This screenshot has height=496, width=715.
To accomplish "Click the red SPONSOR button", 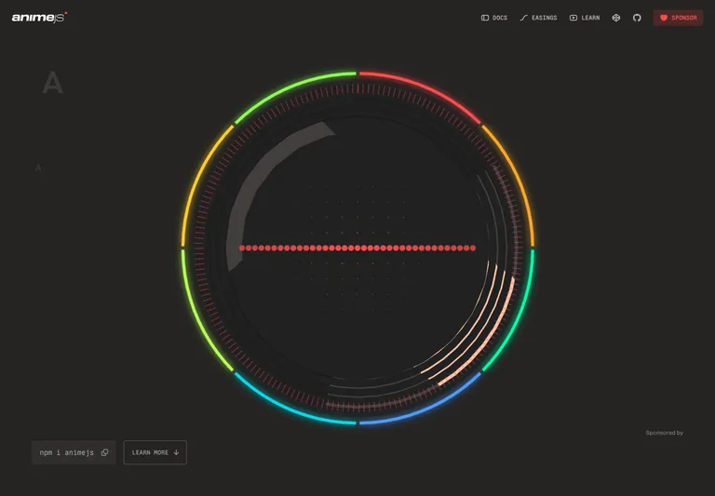I will 678,18.
